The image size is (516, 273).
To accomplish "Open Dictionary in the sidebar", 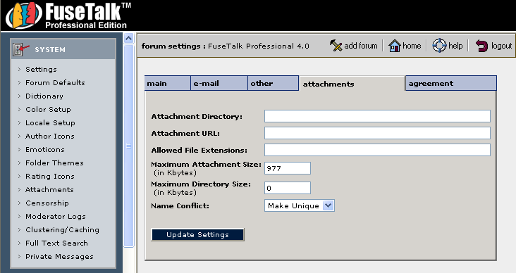I will tap(44, 96).
